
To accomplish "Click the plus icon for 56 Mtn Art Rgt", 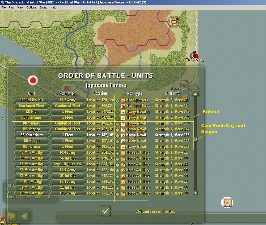I will pos(117,159).
